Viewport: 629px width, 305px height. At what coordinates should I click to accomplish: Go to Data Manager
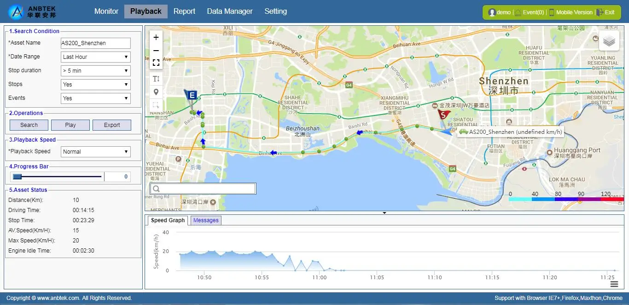(230, 11)
